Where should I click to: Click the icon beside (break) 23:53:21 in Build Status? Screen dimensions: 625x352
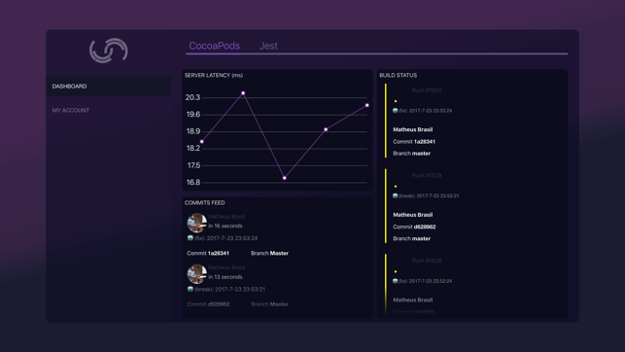[395, 195]
